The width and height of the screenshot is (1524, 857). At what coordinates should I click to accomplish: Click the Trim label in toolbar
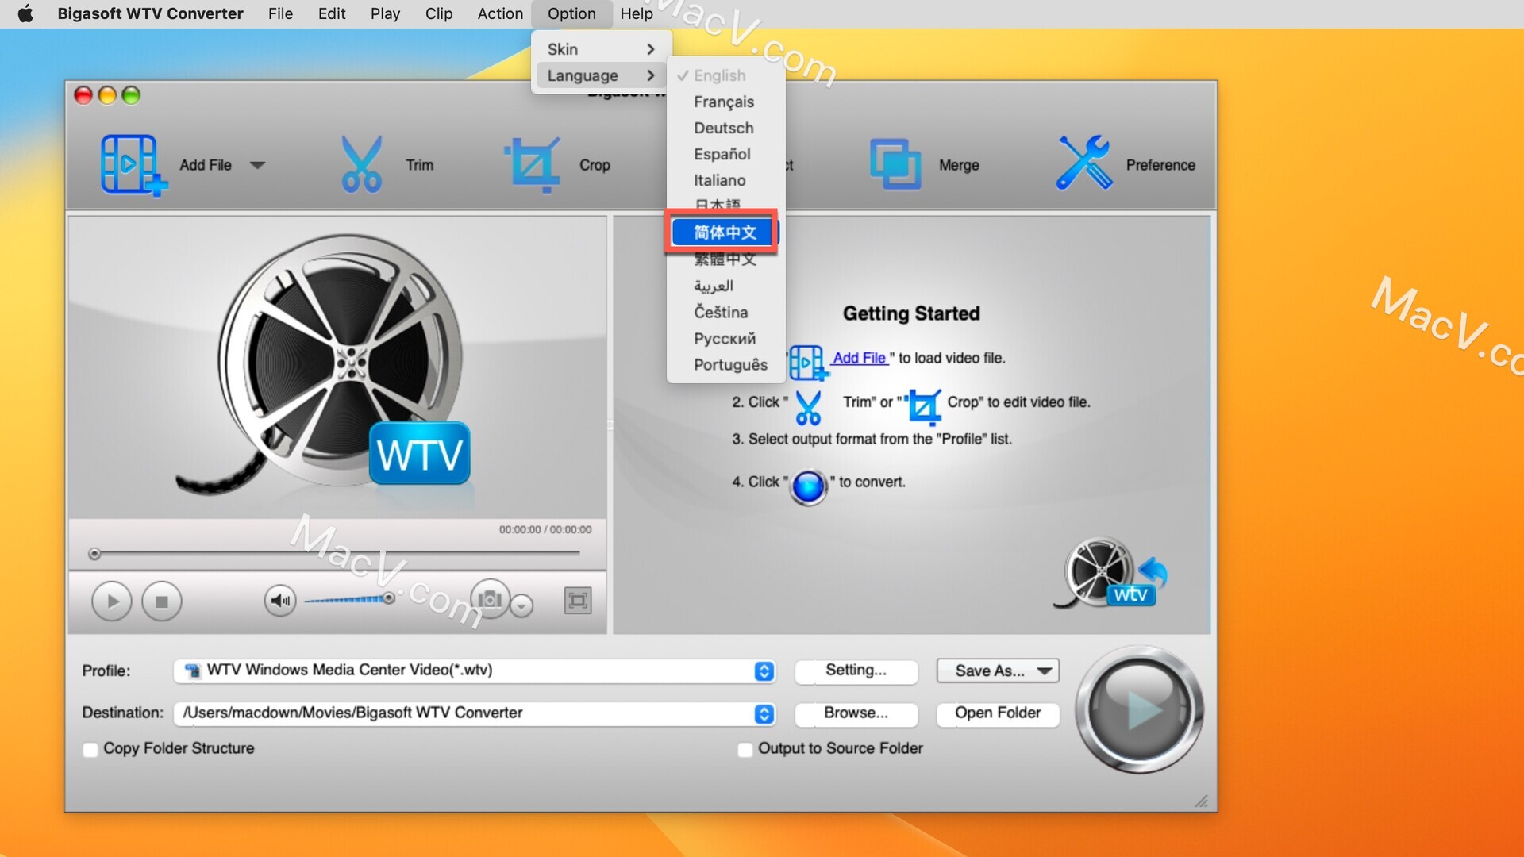coord(419,165)
